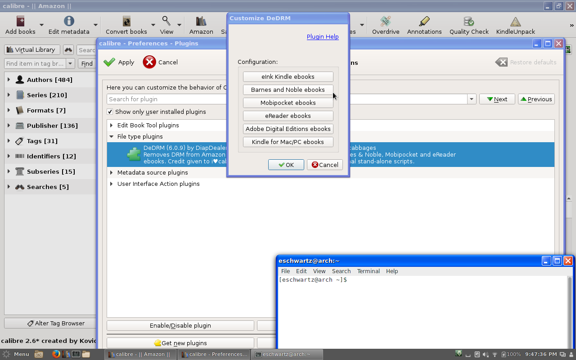Image resolution: width=576 pixels, height=360 pixels.
Task: Click the Search for plugin field
Action: (287, 99)
